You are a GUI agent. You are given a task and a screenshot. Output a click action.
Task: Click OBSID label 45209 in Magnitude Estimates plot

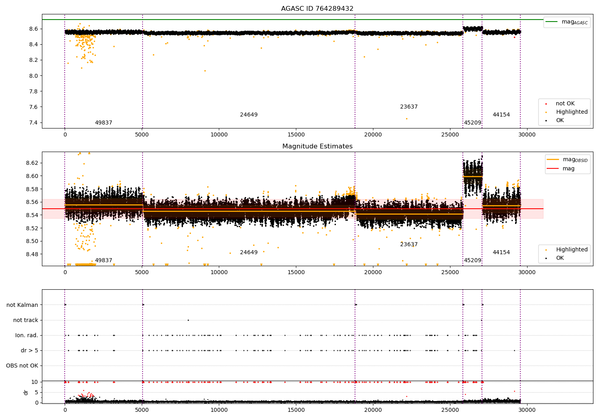(x=472, y=261)
